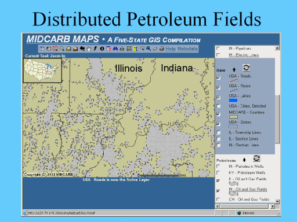
Task: Check the IL - Township Lines box
Action: point(219,132)
